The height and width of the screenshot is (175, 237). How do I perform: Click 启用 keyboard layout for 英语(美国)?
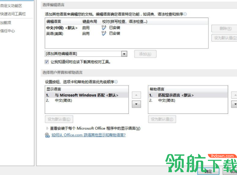(x=86, y=34)
